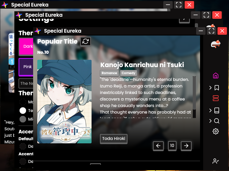Image resolution: width=229 pixels, height=171 pixels.
Task: Open author Toda Hiroki's page
Action: [x=114, y=139]
